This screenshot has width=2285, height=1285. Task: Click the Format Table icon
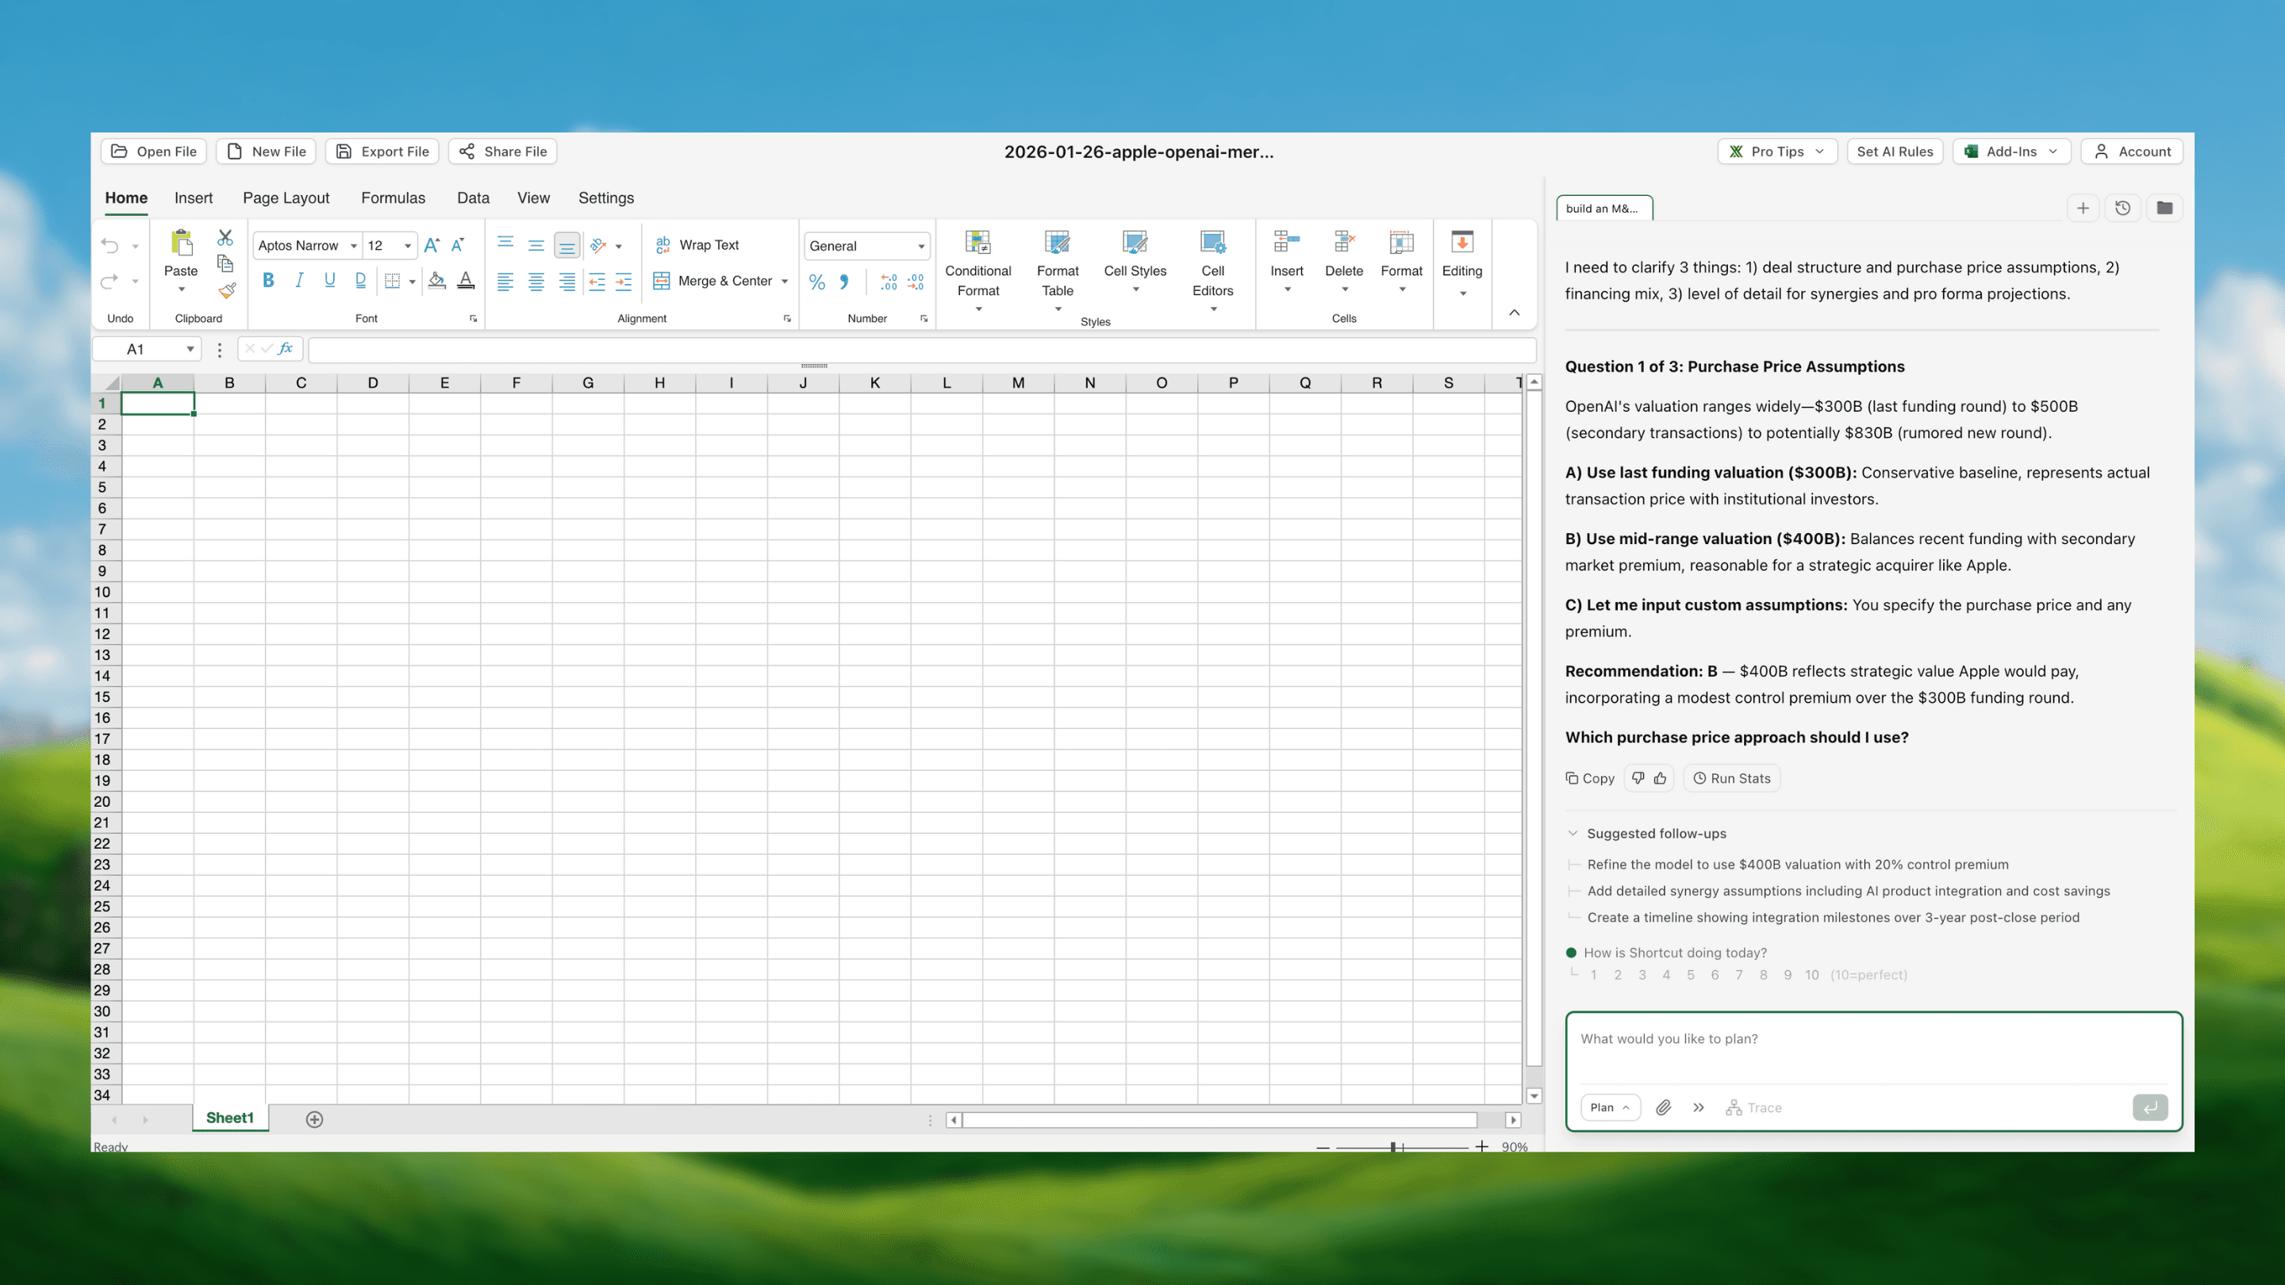(1057, 243)
